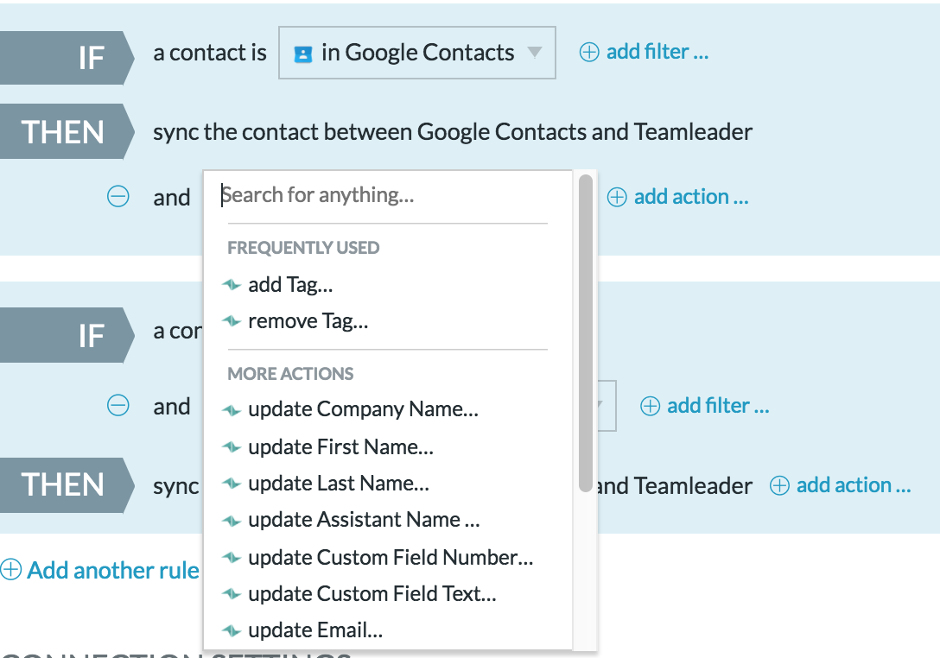The height and width of the screenshot is (658, 940).
Task: Click 'Add another rule' link
Action: [x=112, y=570]
